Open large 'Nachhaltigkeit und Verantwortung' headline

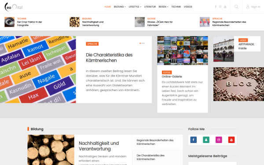click(99, 146)
